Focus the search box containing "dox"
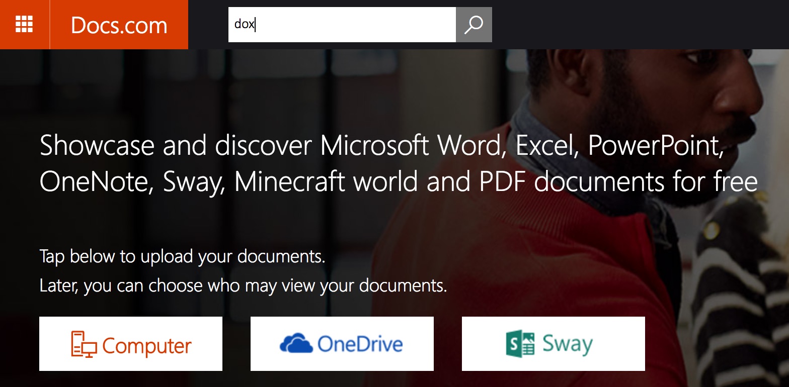The image size is (789, 387). coord(342,24)
